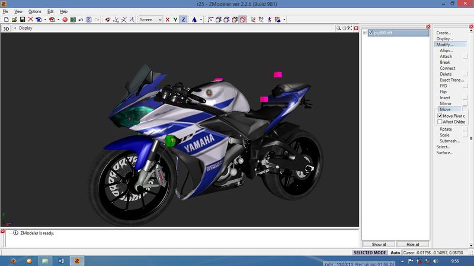This screenshot has height=266, width=474.
Task: Undo the last action via toolbar arrow
Action: (81, 20)
